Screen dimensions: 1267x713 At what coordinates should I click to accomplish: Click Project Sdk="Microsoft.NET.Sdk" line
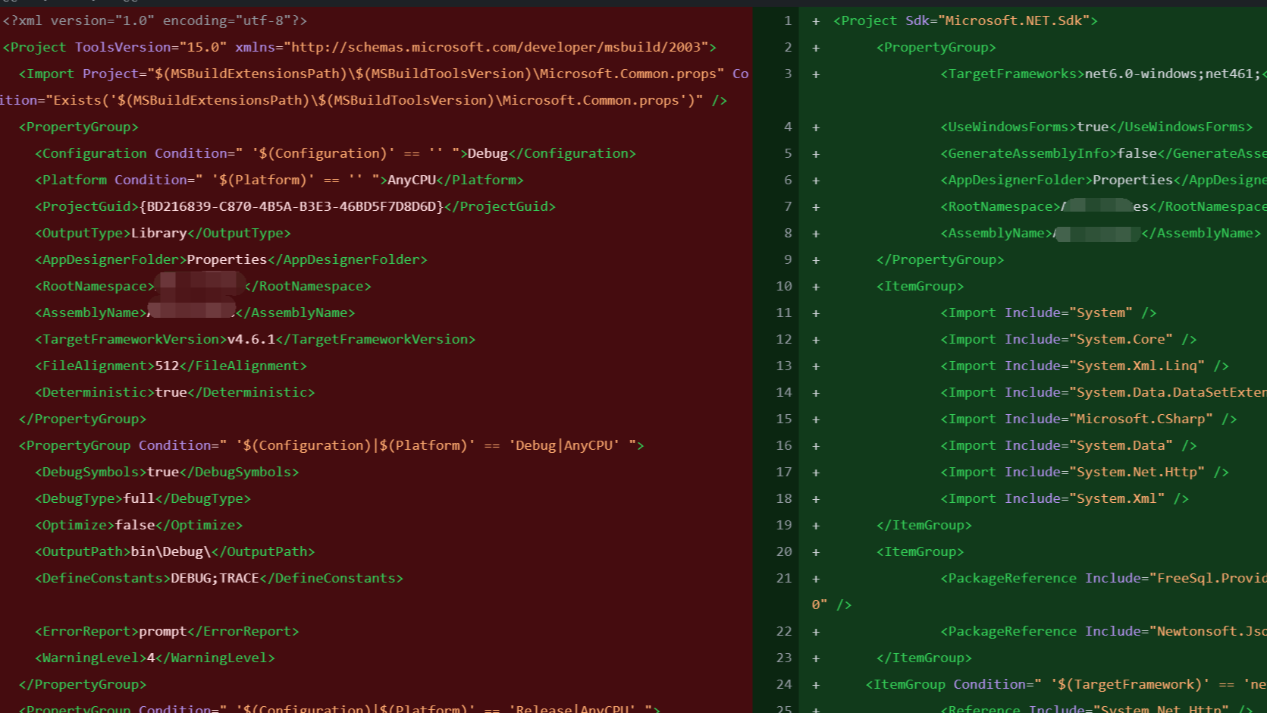click(965, 20)
